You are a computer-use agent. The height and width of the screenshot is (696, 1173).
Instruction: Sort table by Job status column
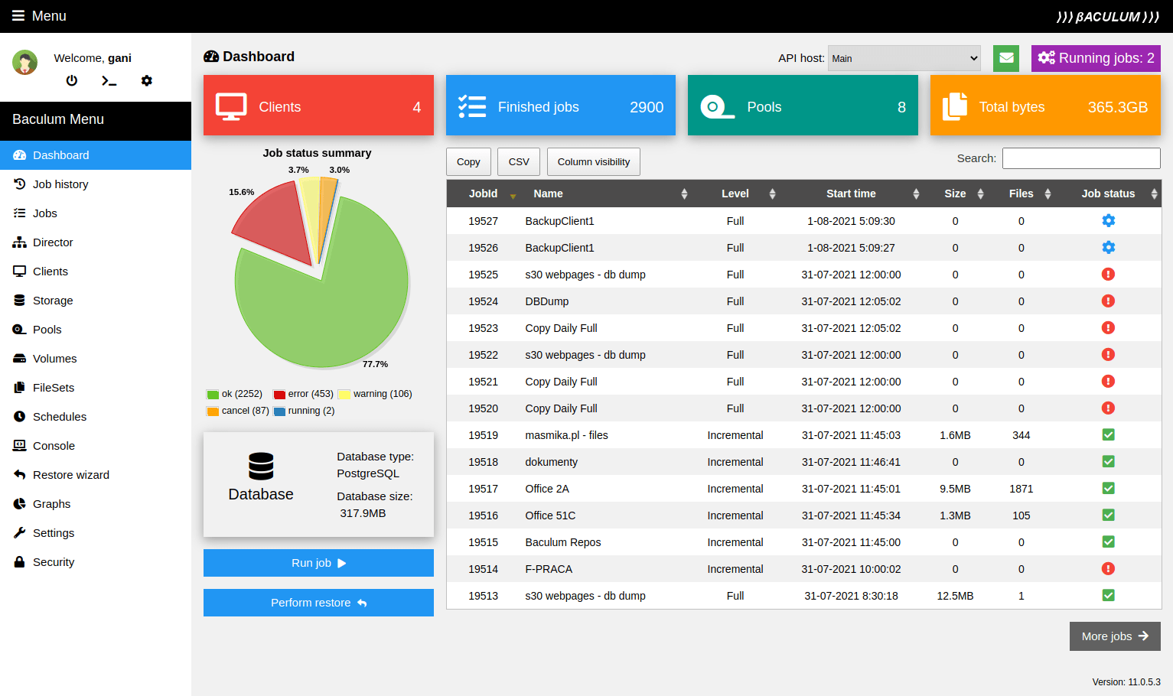tap(1108, 194)
